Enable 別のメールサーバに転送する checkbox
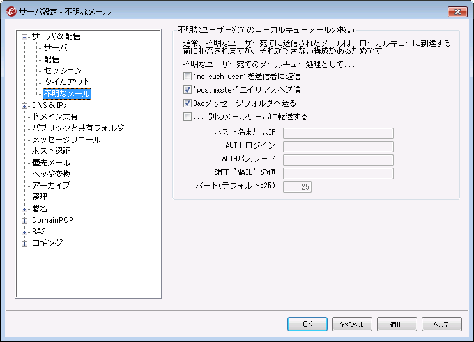The height and width of the screenshot is (342, 474). 187,117
